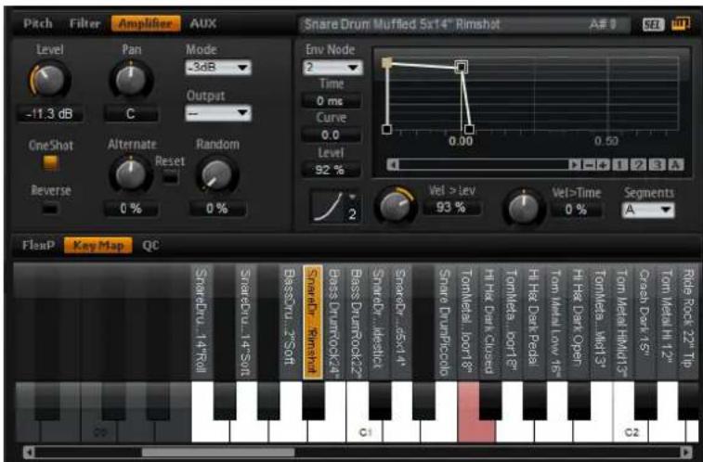
Task: Click key map scrollbar right arrow
Action: click(x=685, y=452)
